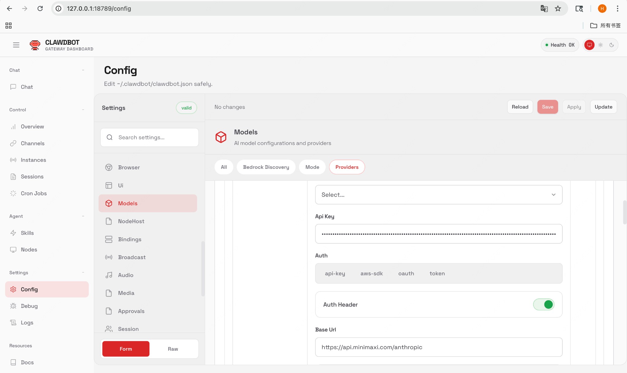627x373 pixels.
Task: Switch between light theme with sun icon
Action: (x=600, y=45)
